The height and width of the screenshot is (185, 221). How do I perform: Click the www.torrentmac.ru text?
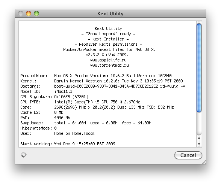click(109, 65)
